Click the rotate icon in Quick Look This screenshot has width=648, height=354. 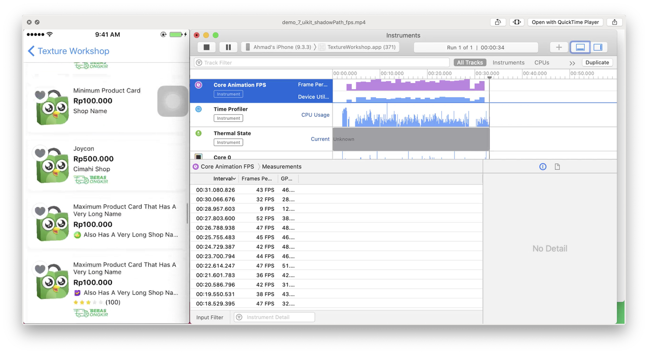point(498,22)
